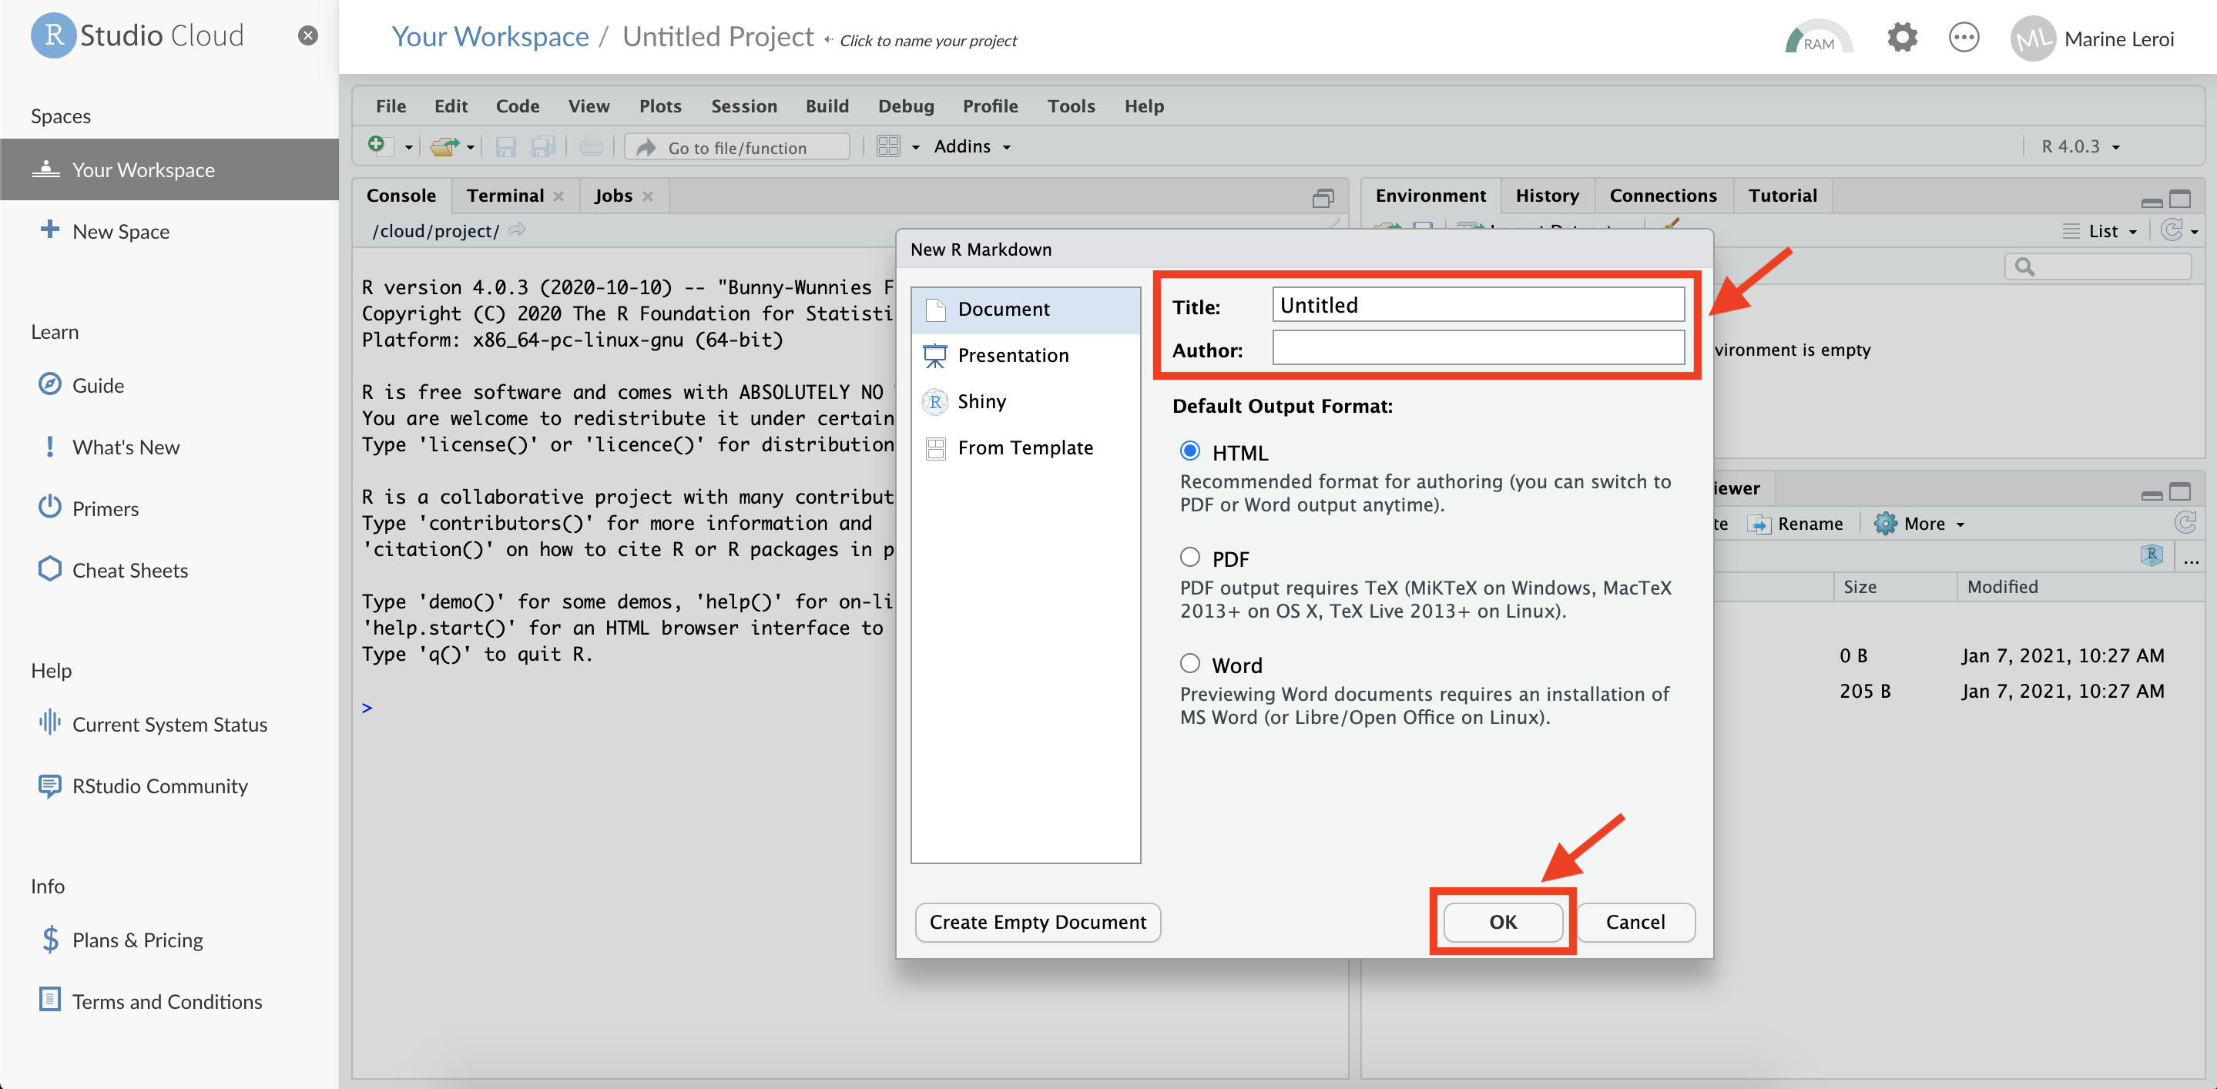Image resolution: width=2217 pixels, height=1089 pixels.
Task: Select Shiny type in the list
Action: [1025, 402]
